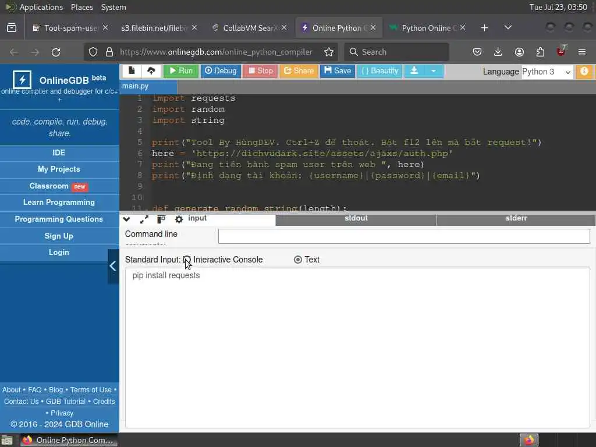The height and width of the screenshot is (447, 596).
Task: Expand console to fullscreen icon
Action: pyautogui.click(x=144, y=219)
